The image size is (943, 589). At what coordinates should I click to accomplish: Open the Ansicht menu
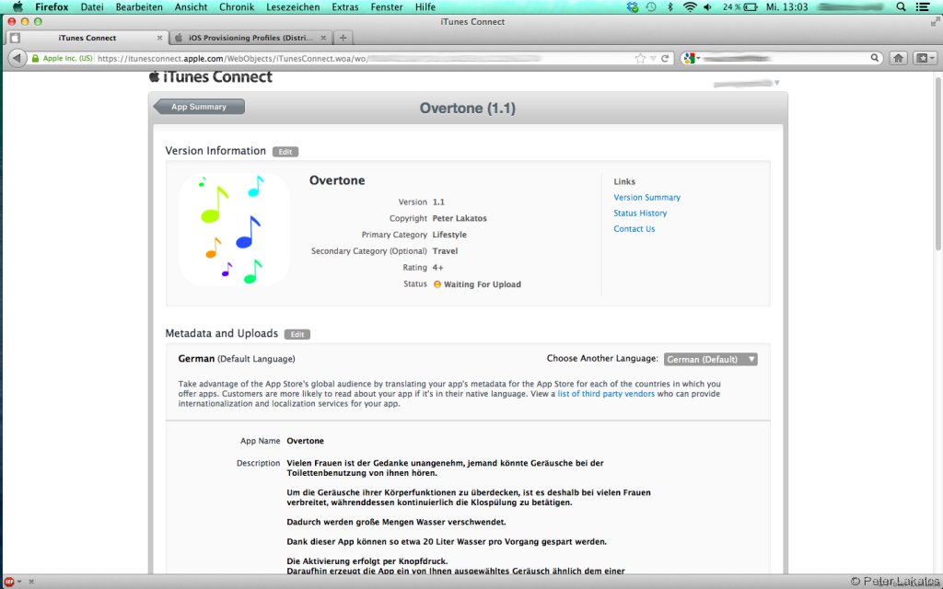click(191, 7)
